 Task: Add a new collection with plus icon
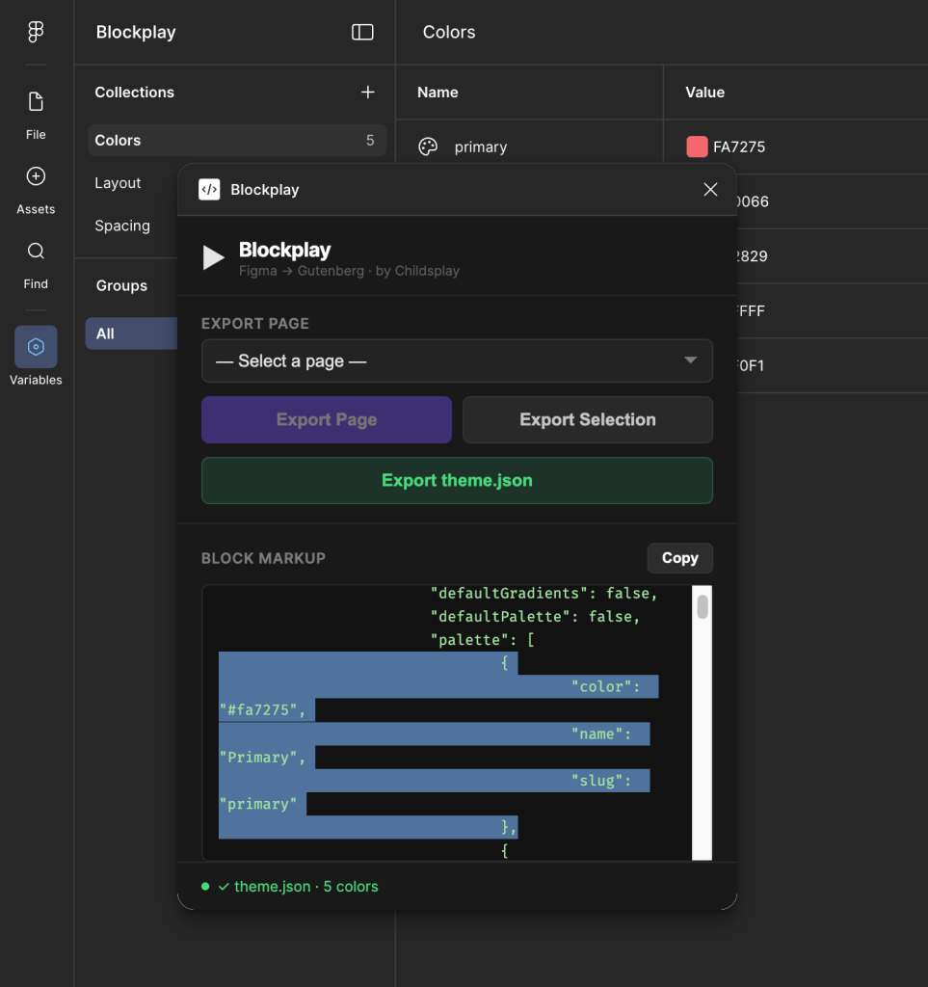point(367,93)
